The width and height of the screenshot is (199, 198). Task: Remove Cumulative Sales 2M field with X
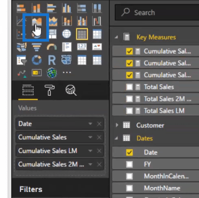[x=99, y=164]
